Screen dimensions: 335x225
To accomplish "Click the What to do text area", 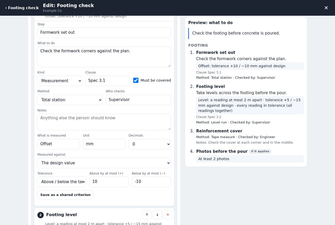I will (104, 57).
